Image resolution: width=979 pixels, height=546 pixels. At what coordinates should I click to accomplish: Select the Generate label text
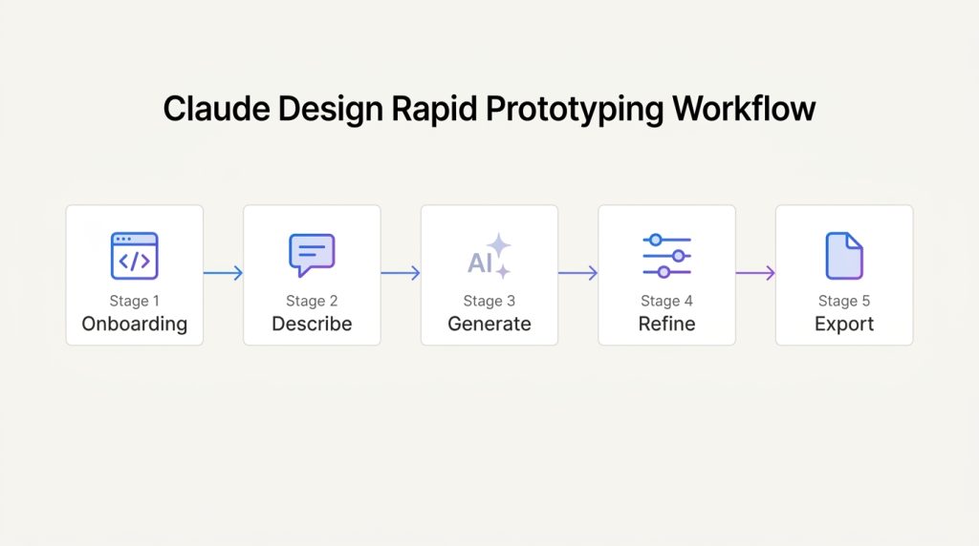[x=489, y=324]
